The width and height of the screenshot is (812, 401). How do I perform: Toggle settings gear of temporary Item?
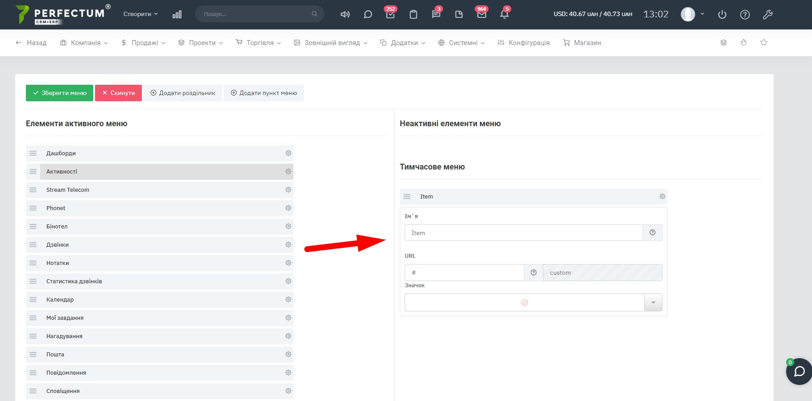[662, 196]
